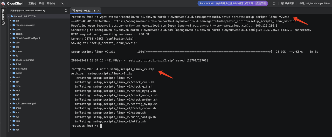This screenshot has height=137, width=332.
Task: Click the check_git.sh line in terminal output
Action: tap(114, 87)
